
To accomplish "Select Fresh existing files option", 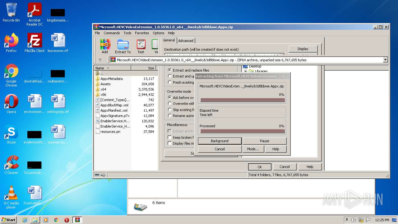I will (181, 82).
